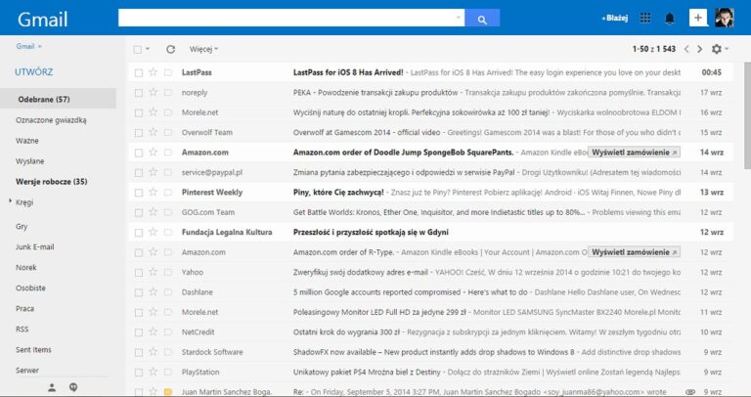This screenshot has height=397, width=751.
Task: Open the Wysłane folder
Action: pyautogui.click(x=29, y=161)
